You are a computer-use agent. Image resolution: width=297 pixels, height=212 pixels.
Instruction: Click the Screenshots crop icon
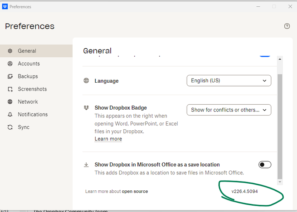[x=10, y=89]
